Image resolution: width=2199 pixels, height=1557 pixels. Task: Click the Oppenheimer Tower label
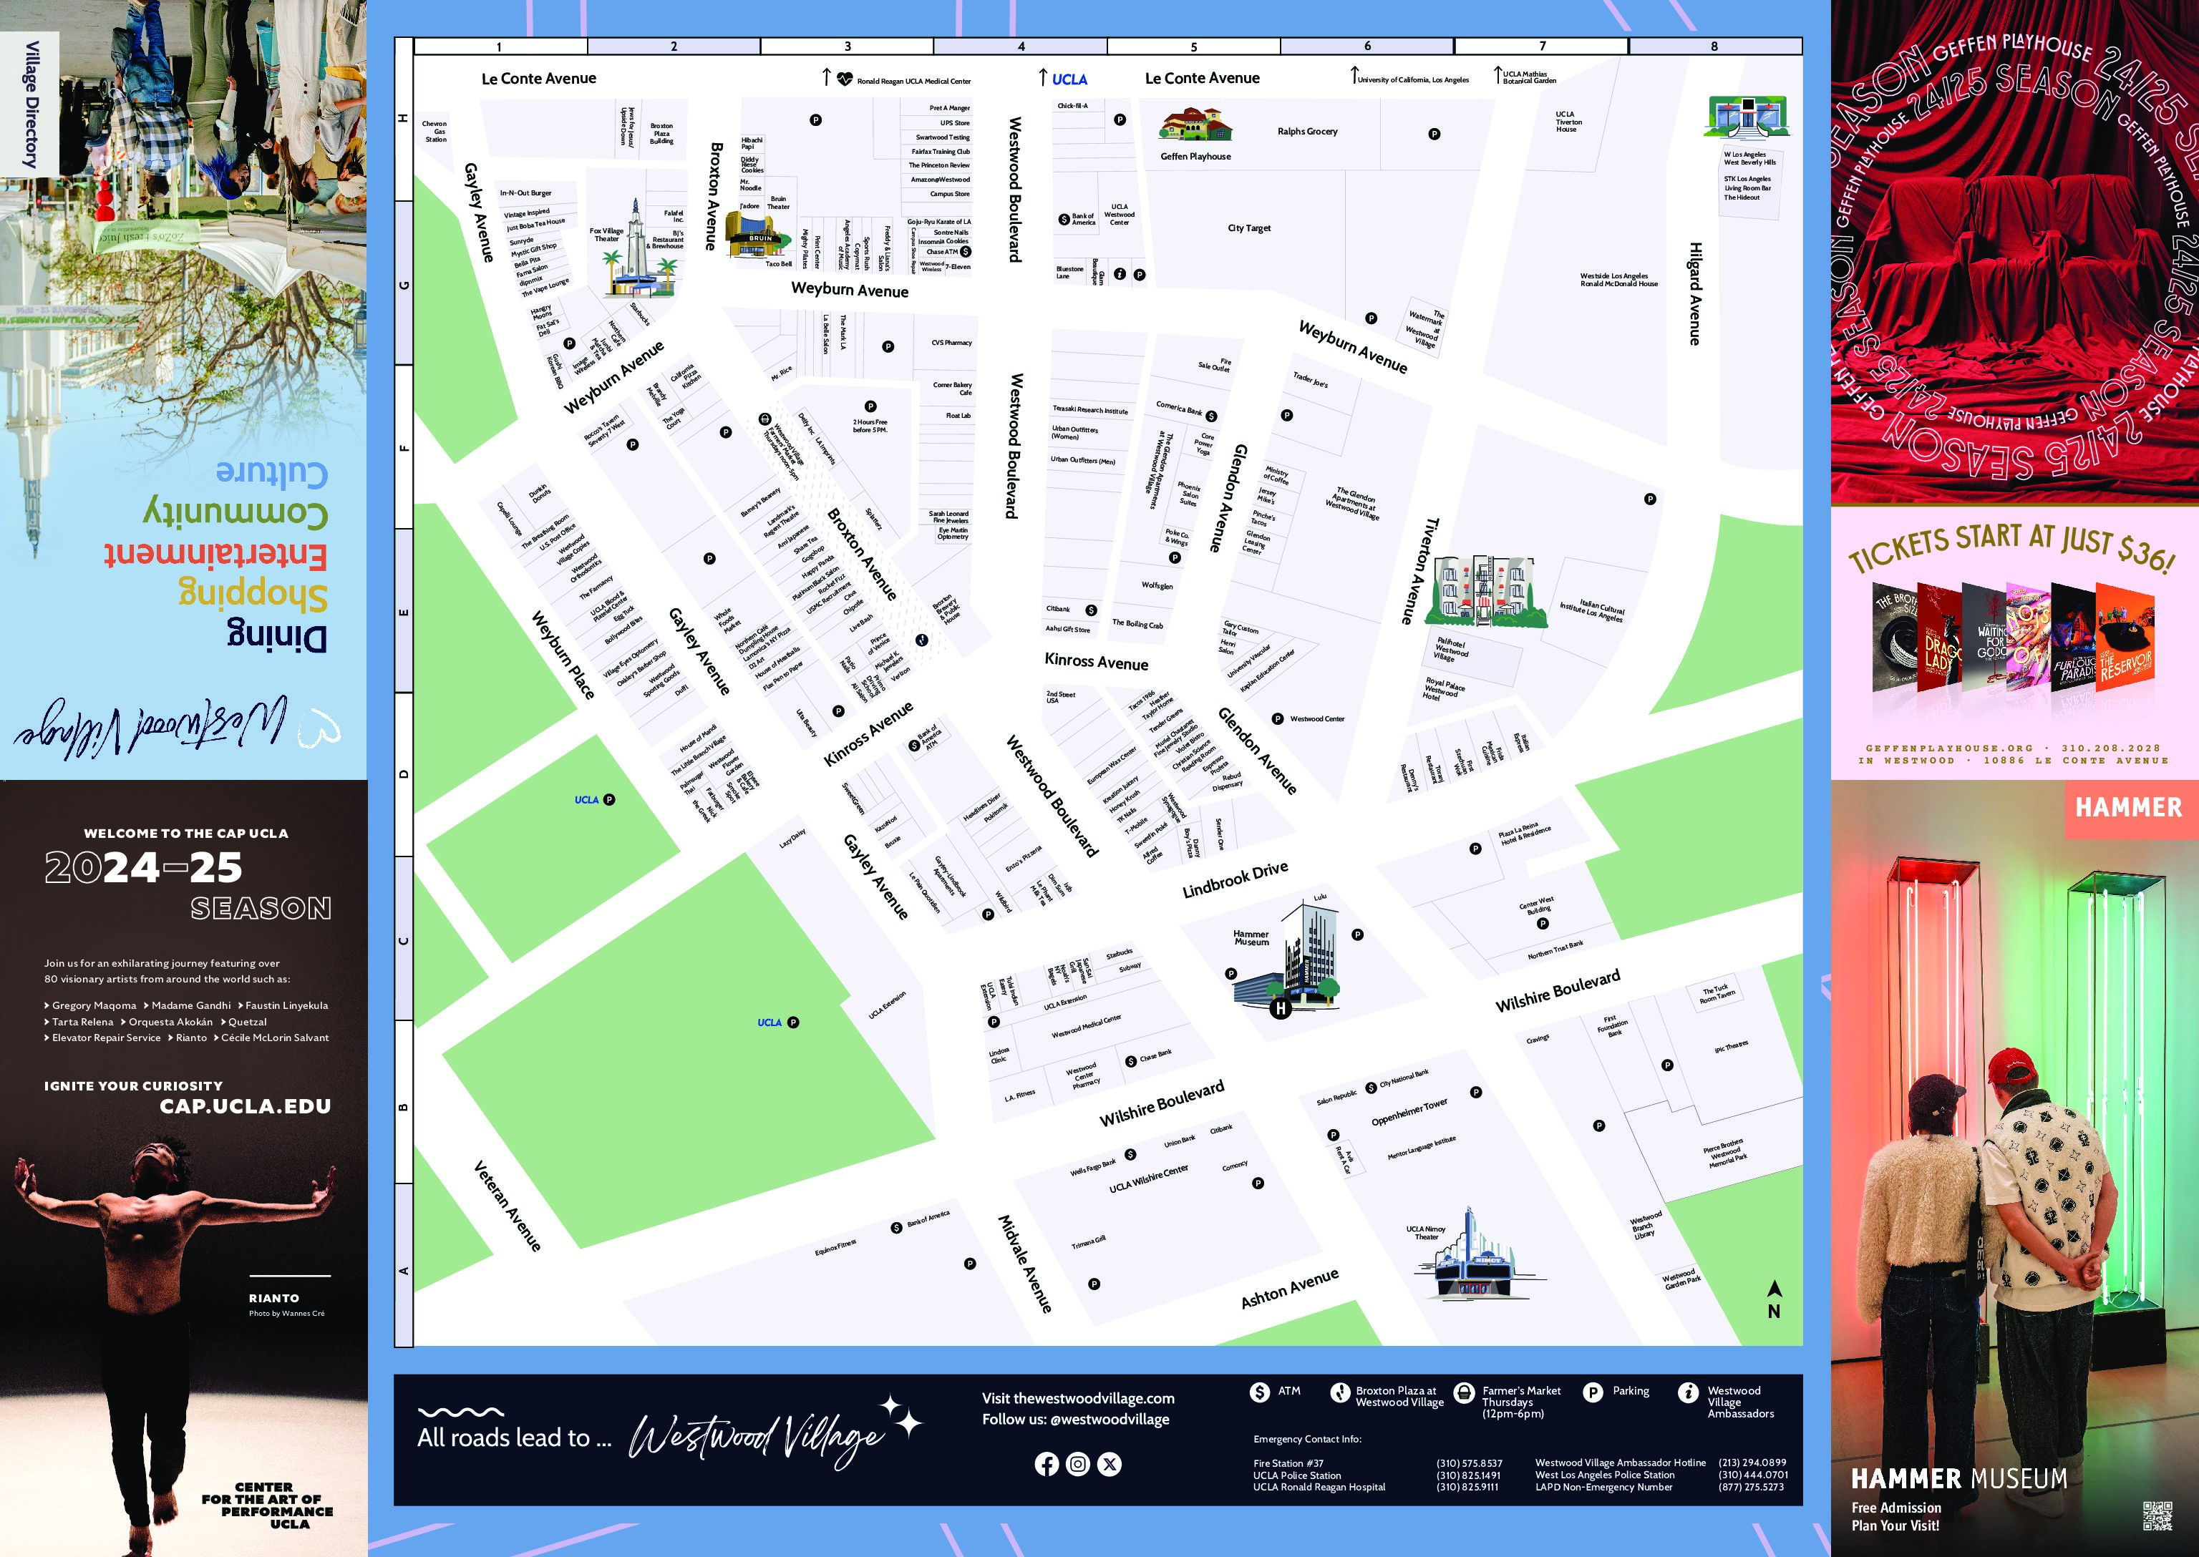click(x=1409, y=1112)
